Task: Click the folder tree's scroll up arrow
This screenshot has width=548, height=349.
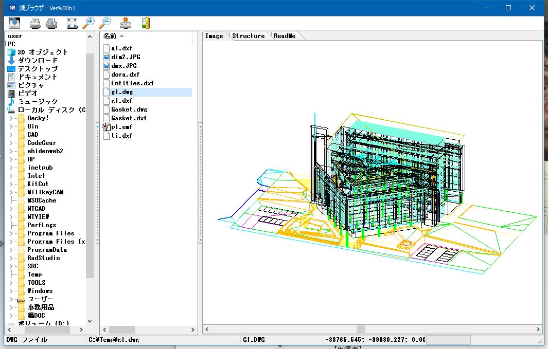Action: (90, 36)
